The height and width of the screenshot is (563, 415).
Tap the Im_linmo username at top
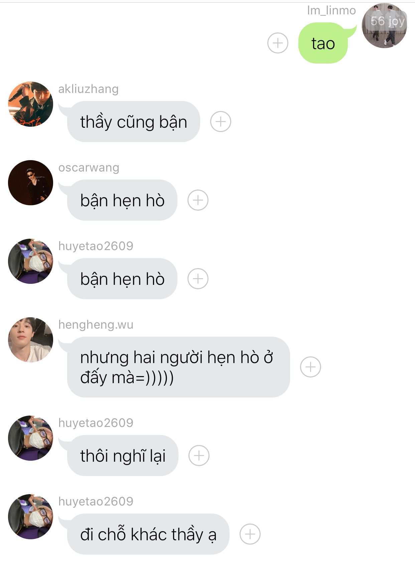pos(331,10)
